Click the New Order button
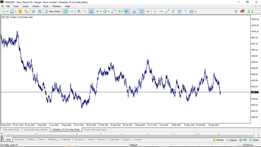The height and width of the screenshot is (147, 261). click(x=53, y=11)
